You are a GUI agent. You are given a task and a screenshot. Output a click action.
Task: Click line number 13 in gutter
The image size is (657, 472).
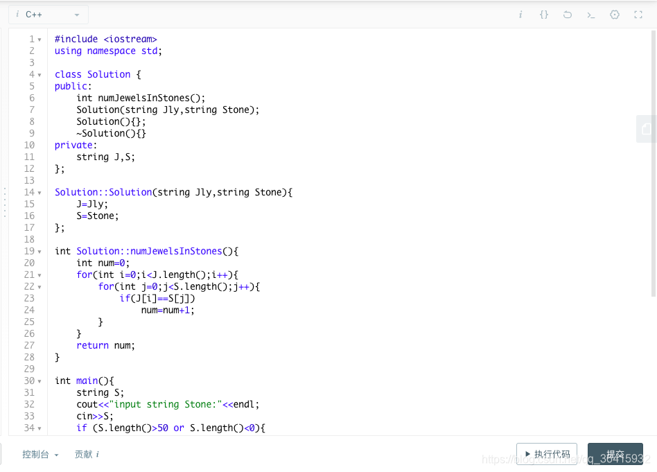tap(29, 181)
